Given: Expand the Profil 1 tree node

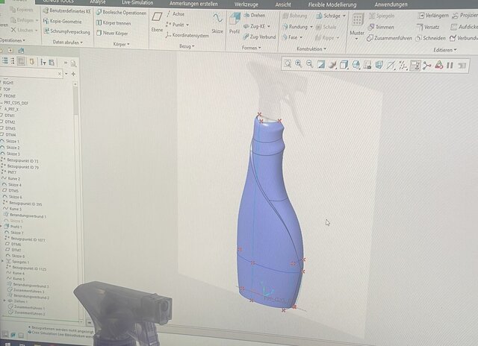Looking at the screenshot, I should pyautogui.click(x=1, y=226).
